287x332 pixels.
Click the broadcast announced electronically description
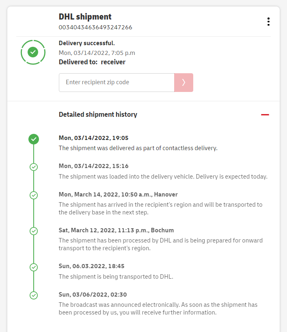coord(158,308)
